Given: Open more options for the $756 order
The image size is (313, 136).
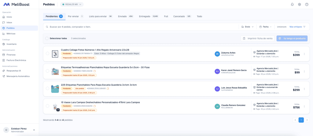Looking at the screenshot, I should click(x=304, y=106).
